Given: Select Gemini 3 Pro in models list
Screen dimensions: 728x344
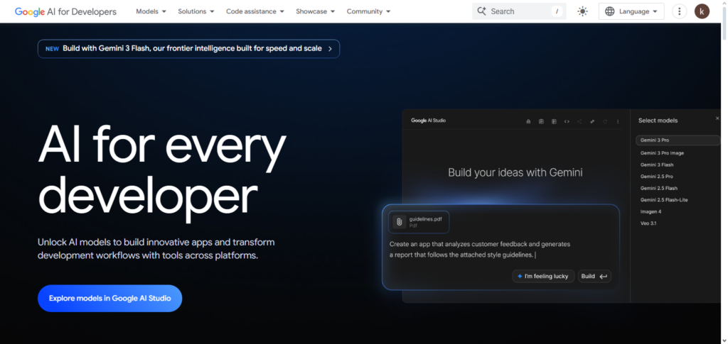Looking at the screenshot, I should point(678,140).
